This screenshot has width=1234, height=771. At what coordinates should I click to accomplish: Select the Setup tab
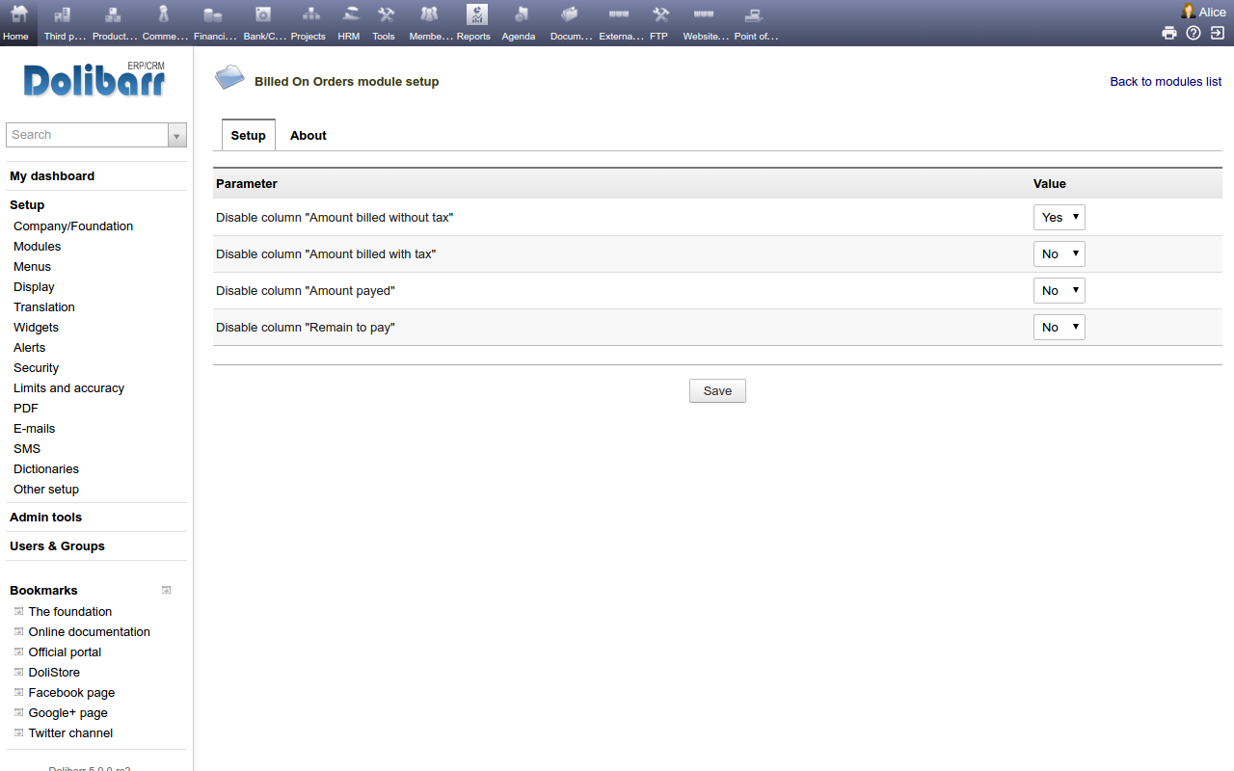248,136
